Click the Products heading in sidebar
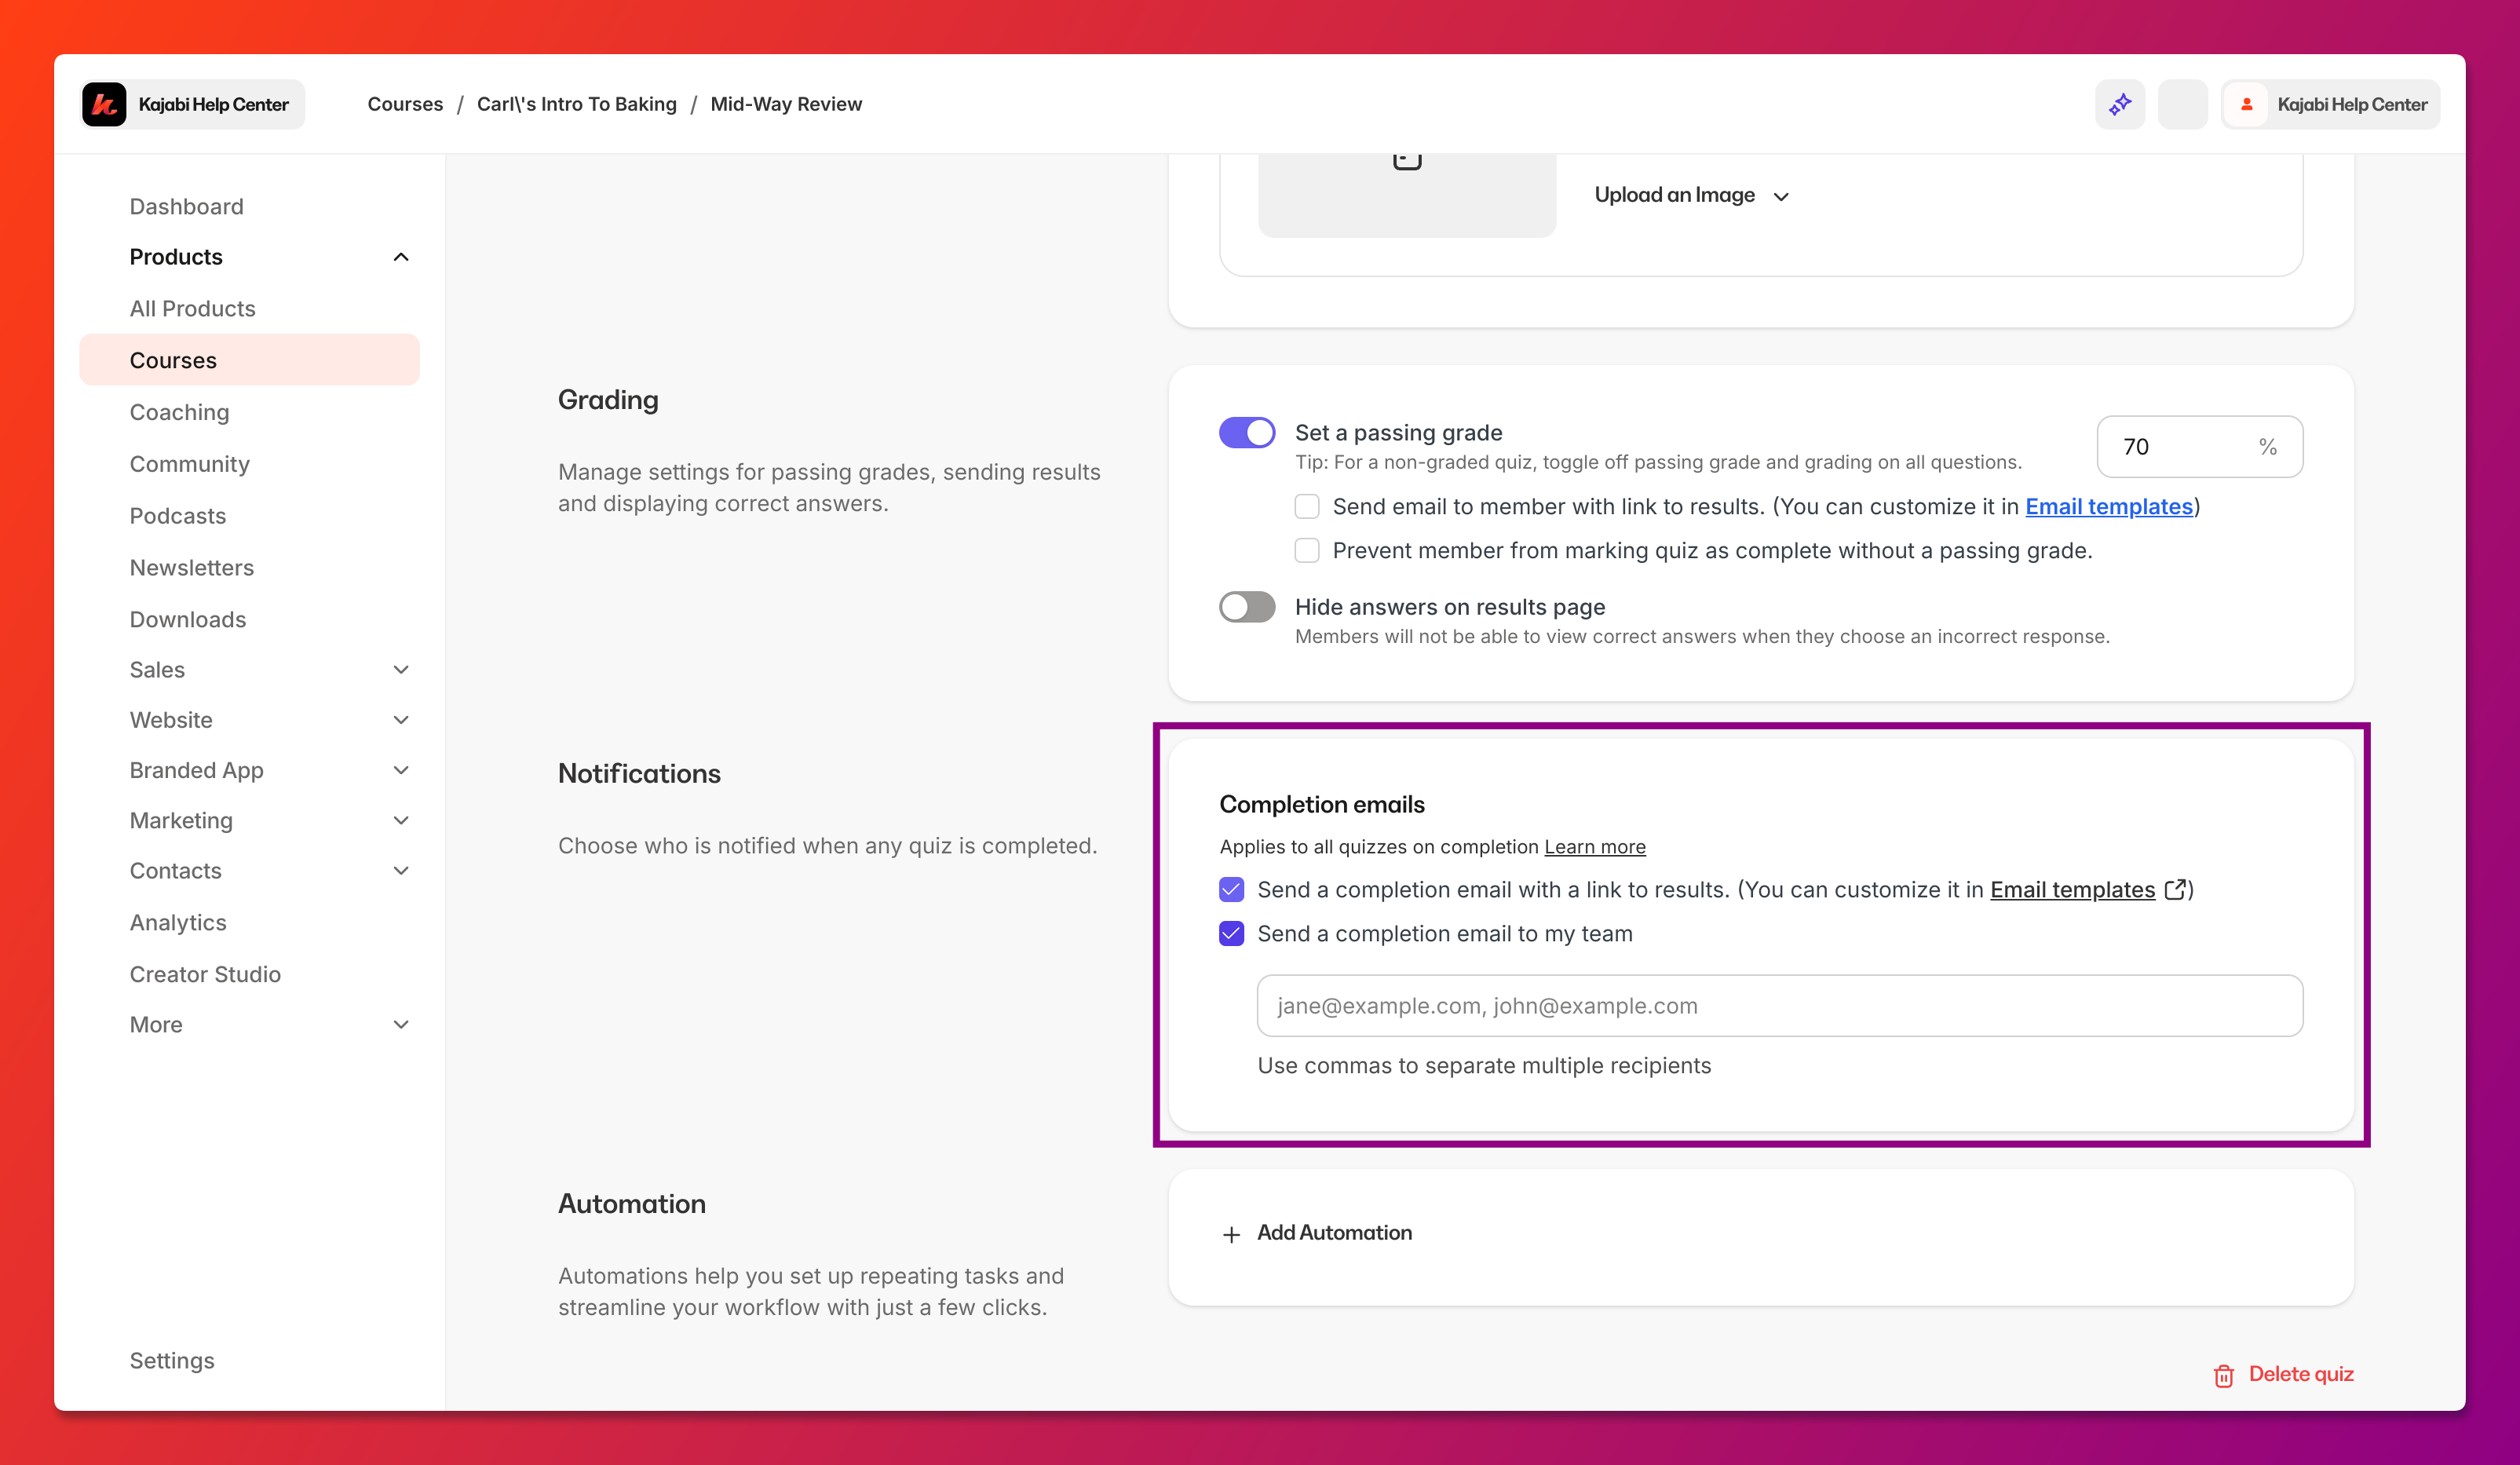Viewport: 2520px width, 1465px height. 176,257
